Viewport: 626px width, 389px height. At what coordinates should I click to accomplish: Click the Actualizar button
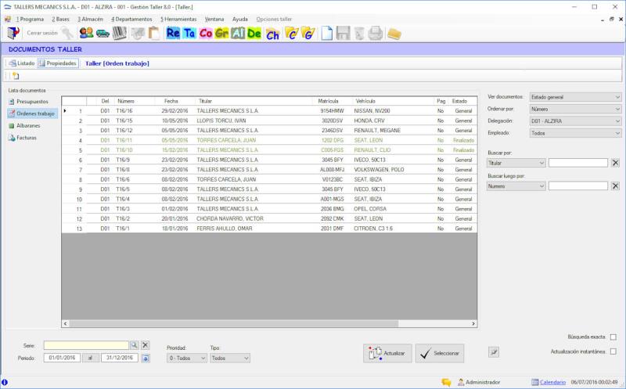(387, 353)
